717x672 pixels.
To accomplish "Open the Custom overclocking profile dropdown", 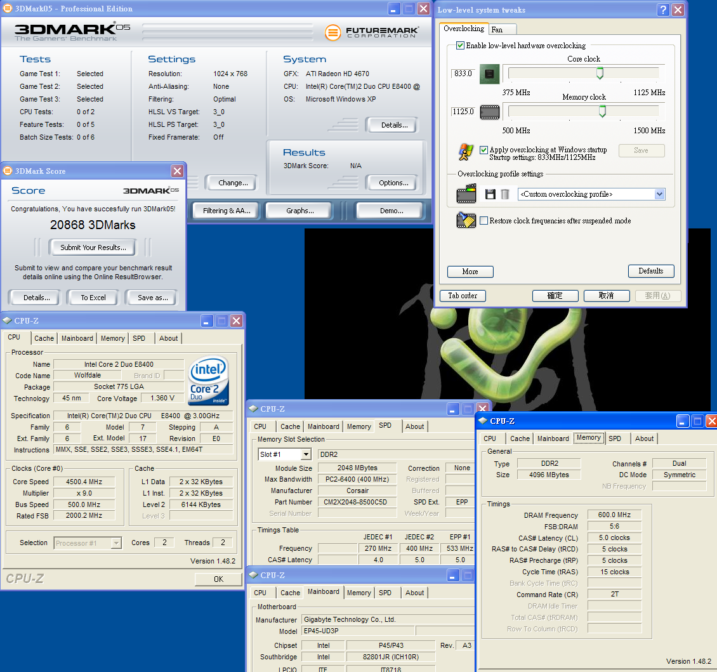I will point(659,194).
